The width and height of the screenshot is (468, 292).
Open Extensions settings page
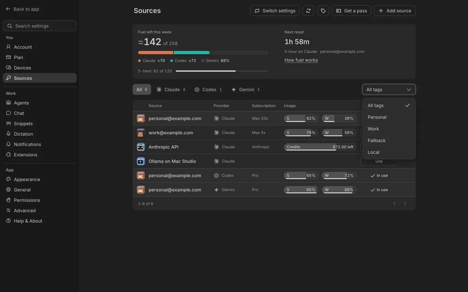(x=40, y=155)
